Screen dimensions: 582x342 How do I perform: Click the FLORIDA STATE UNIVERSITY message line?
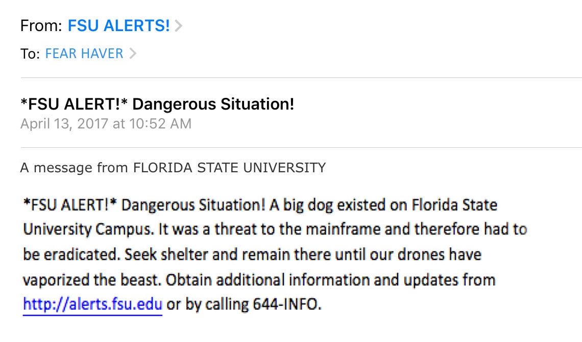(x=173, y=168)
